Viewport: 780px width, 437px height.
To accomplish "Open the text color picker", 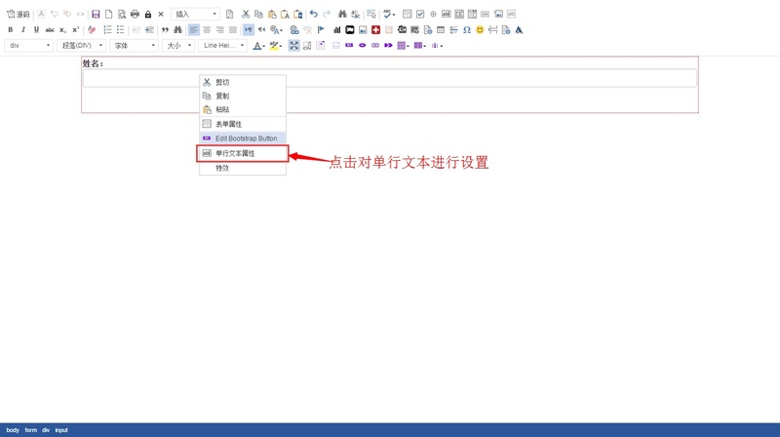I will click(x=258, y=46).
